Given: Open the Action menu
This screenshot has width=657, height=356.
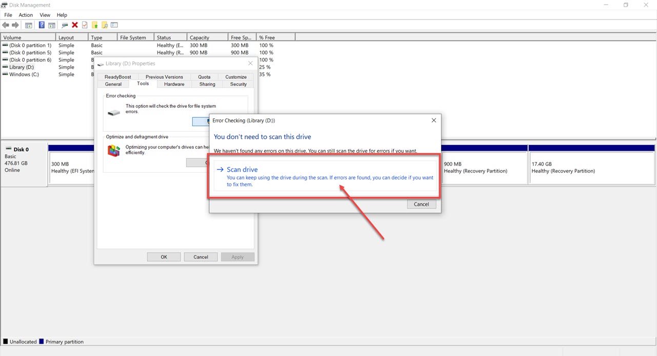Looking at the screenshot, I should click(x=25, y=15).
